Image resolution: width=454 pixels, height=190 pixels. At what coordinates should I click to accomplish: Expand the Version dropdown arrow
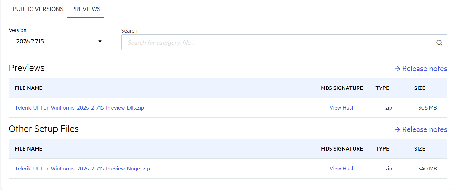click(100, 42)
